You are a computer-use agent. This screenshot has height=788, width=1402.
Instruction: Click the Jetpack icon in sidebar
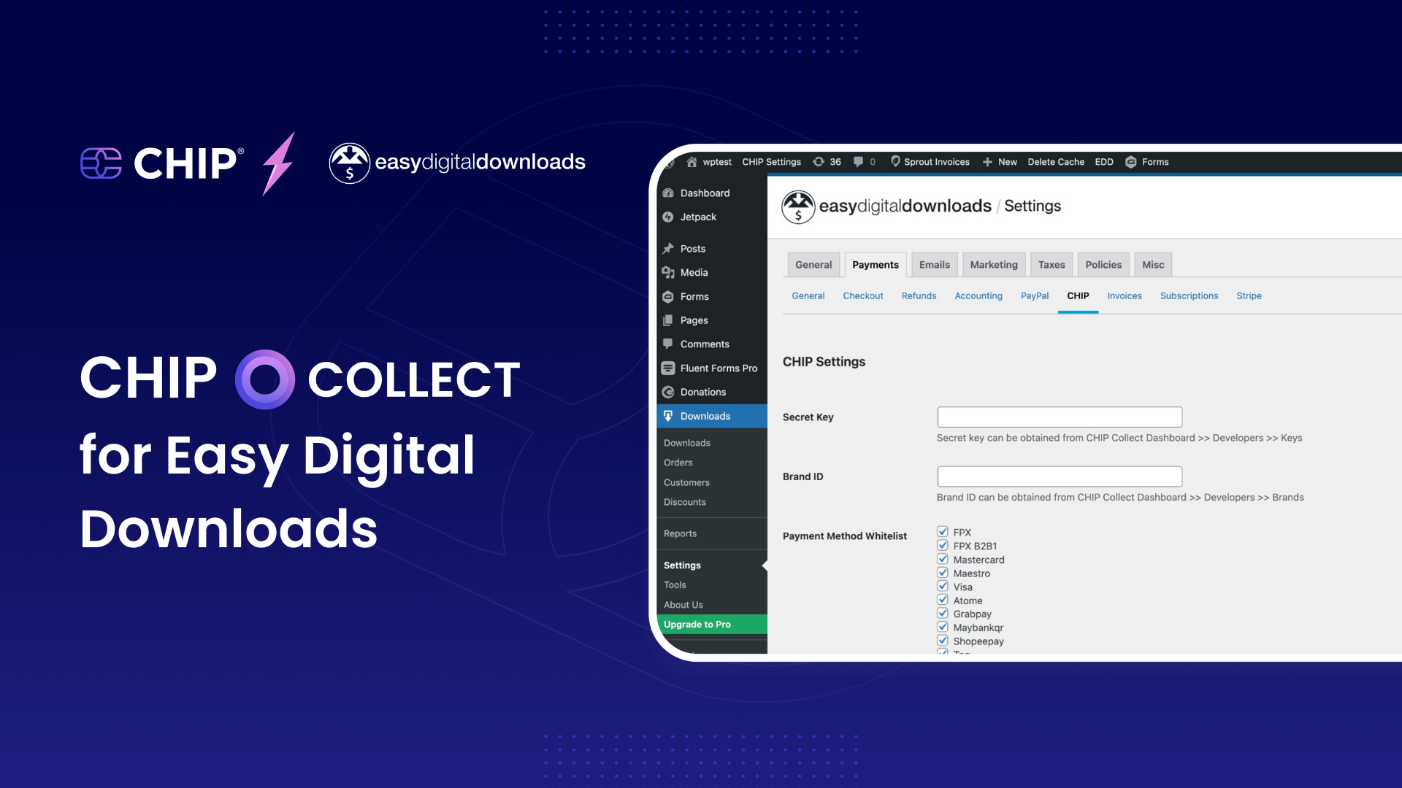pyautogui.click(x=668, y=215)
